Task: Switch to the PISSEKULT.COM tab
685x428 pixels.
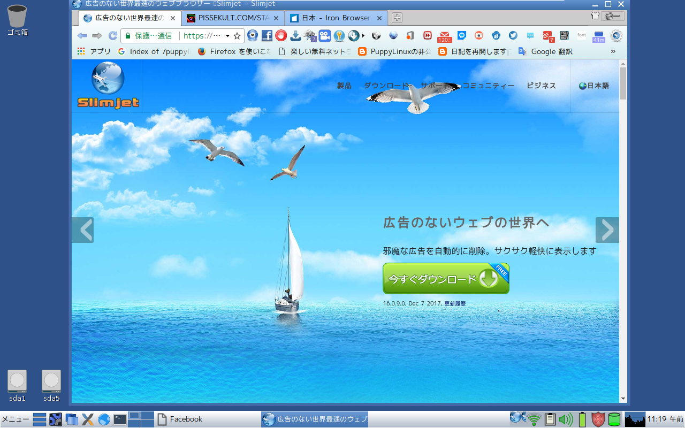Action: coord(230,18)
